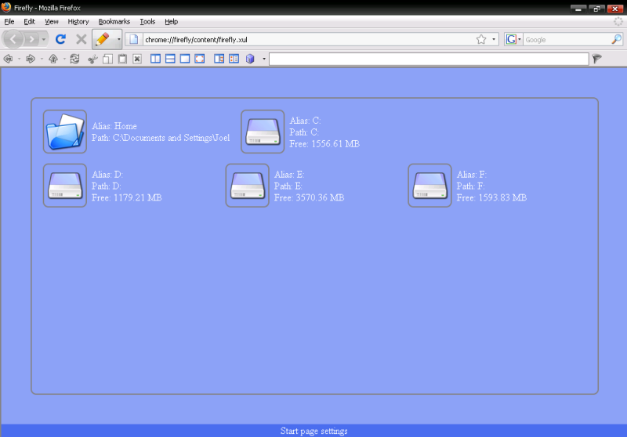Click the browser Forward navigation button
Viewport: 627px width, 437px height.
pos(31,39)
